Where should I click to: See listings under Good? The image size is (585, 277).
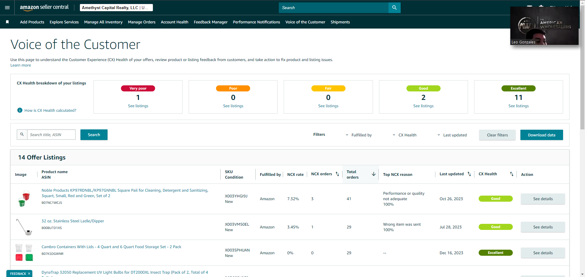click(423, 106)
